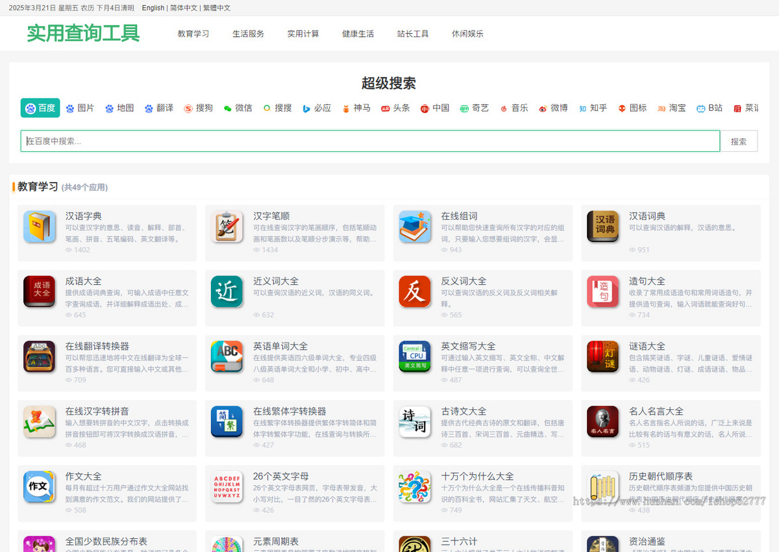The image size is (779, 552).
Task: Select 淘宝 search source
Action: click(672, 108)
